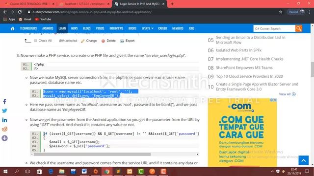
Task: Share article on Facebook
Action: coord(4,102)
